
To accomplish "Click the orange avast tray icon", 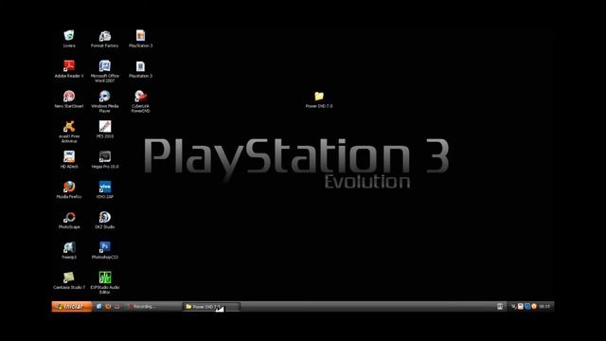I will (534, 307).
